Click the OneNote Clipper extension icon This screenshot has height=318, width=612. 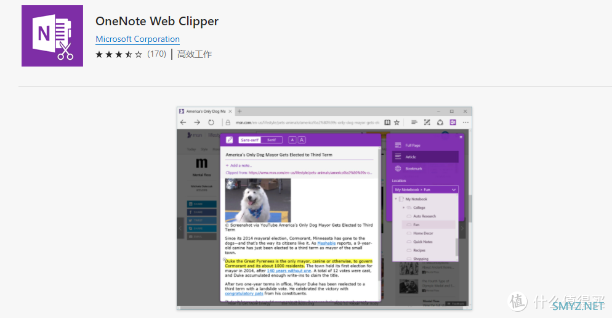tap(453, 122)
